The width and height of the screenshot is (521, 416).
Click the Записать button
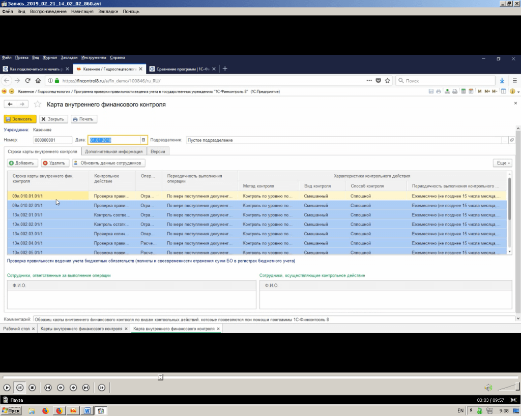pos(20,119)
